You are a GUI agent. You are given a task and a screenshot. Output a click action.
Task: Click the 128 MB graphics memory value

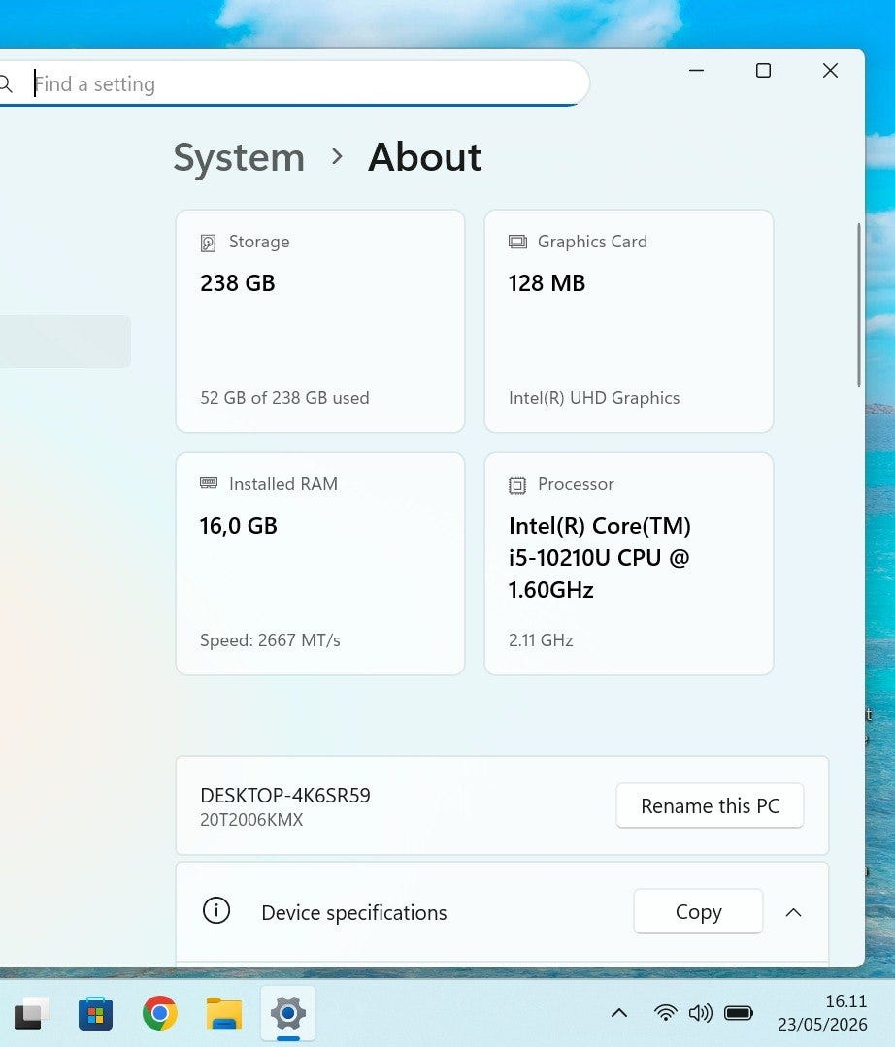(x=547, y=283)
